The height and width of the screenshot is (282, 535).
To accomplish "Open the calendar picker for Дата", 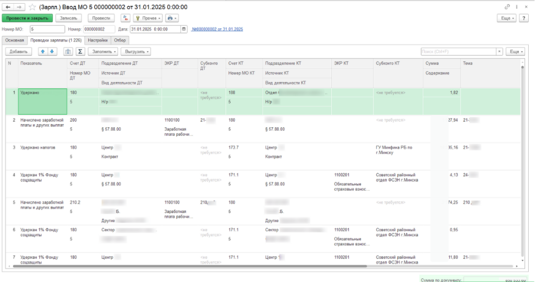I will pos(183,29).
